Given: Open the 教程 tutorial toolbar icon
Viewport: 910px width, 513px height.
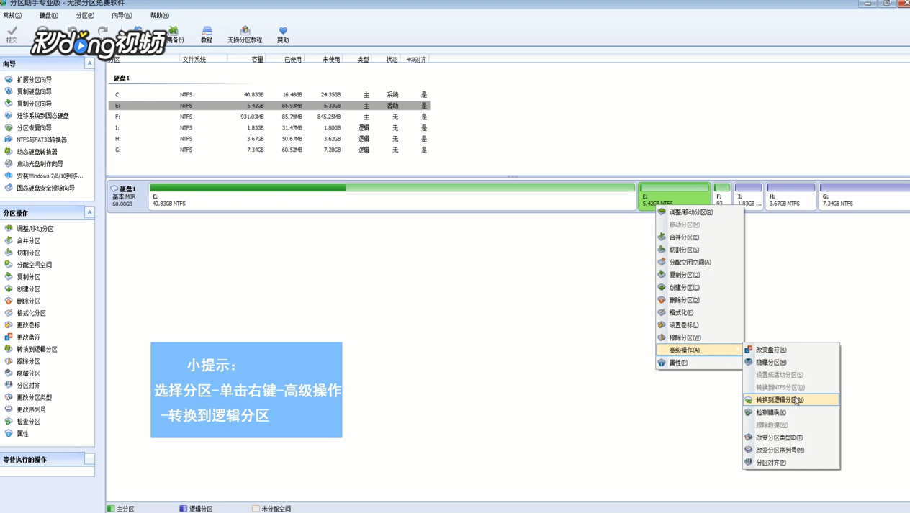Looking at the screenshot, I should point(207,35).
